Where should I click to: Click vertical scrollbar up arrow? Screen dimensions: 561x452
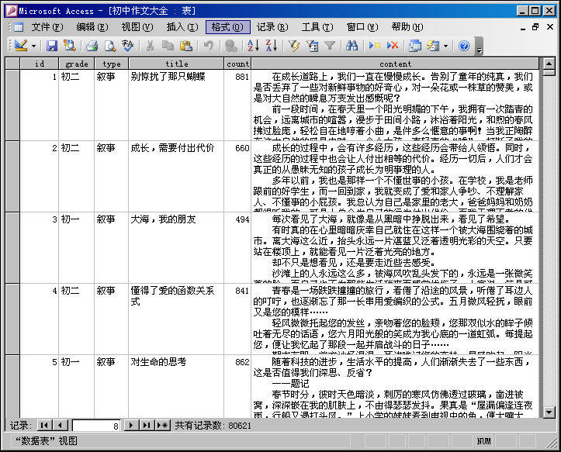coord(549,64)
